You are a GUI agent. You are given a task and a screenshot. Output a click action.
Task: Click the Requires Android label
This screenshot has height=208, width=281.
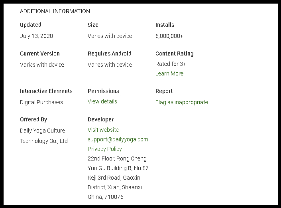click(x=110, y=53)
